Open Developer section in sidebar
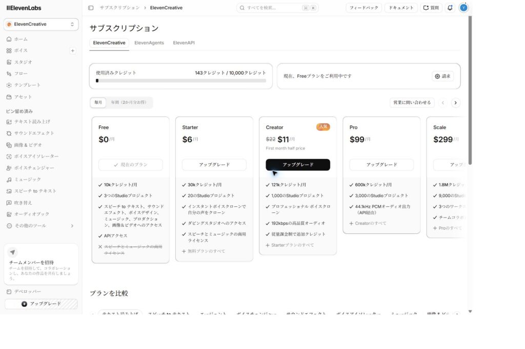 click(28, 292)
